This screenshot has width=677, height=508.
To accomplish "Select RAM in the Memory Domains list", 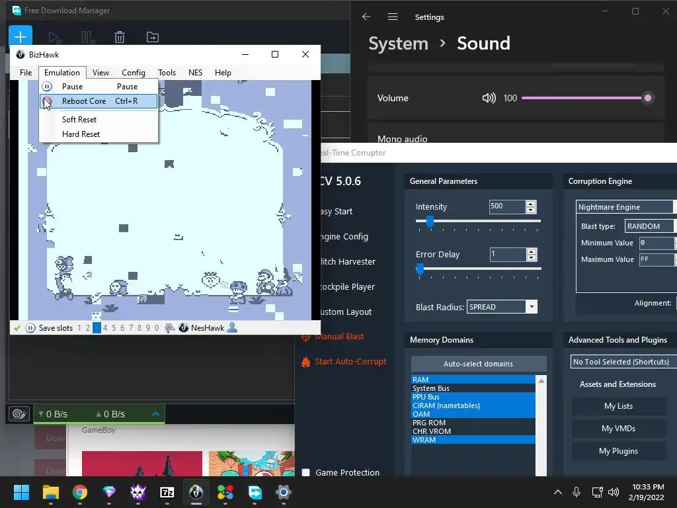I will click(473, 379).
